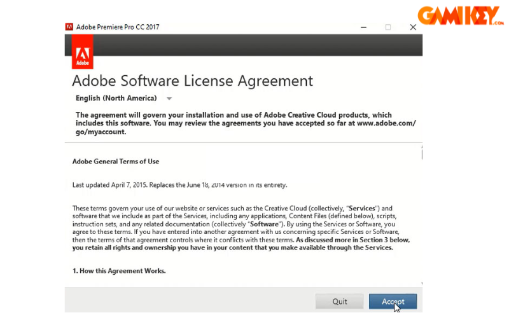
Task: Open the English (North America) language dropdown
Action: (x=116, y=99)
